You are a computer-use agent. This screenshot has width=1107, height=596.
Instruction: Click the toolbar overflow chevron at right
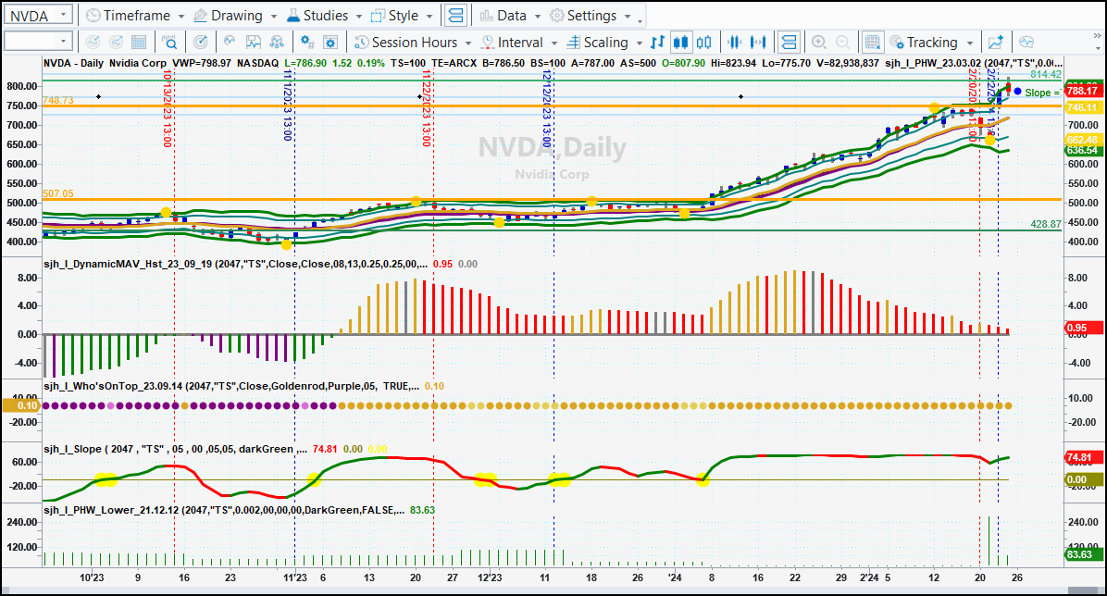1097,37
